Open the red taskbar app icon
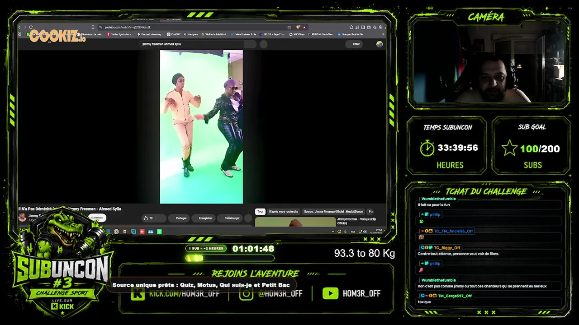Viewport: 579px width, 325px height. coord(142,232)
